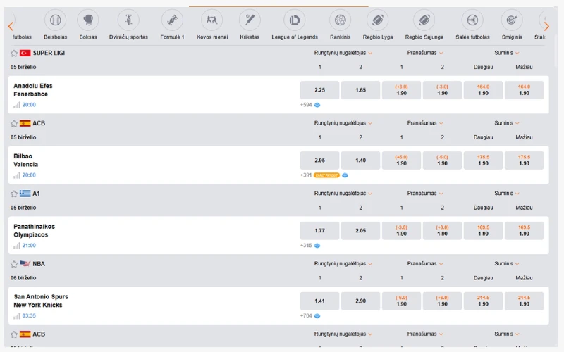
Task: Bet on New York Knicks at 2.90
Action: point(360,301)
